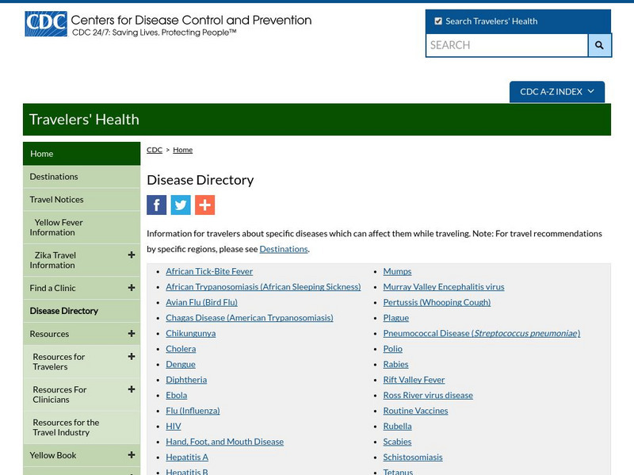634x475 pixels.
Task: Click the CDC breadcrumb link
Action: [x=155, y=150]
